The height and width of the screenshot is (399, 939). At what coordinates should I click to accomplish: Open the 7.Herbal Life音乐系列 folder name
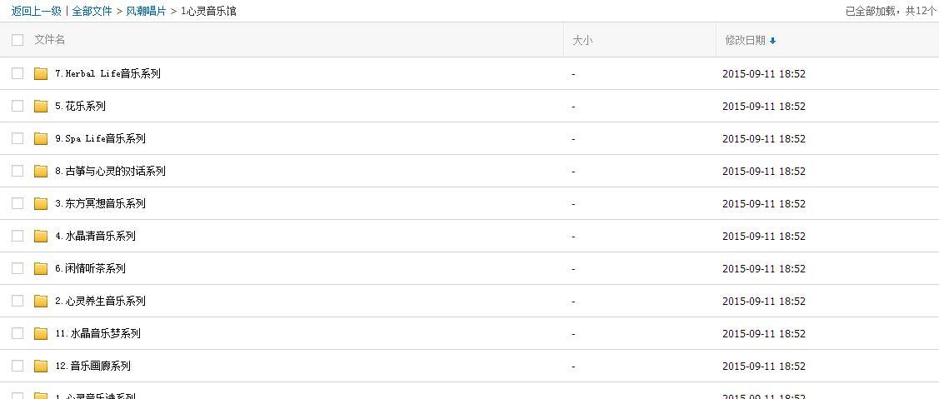point(107,73)
